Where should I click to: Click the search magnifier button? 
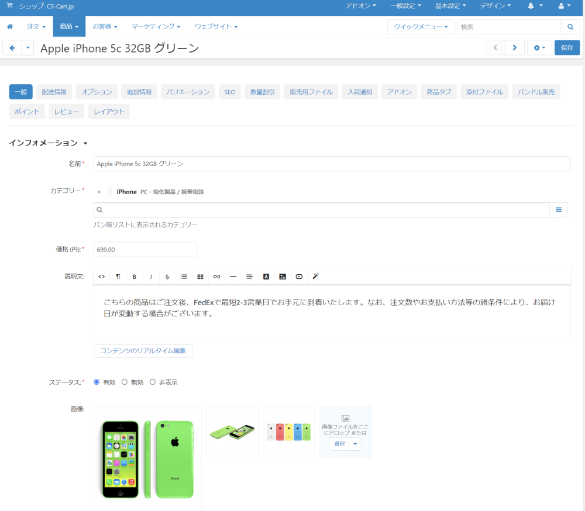tap(570, 27)
